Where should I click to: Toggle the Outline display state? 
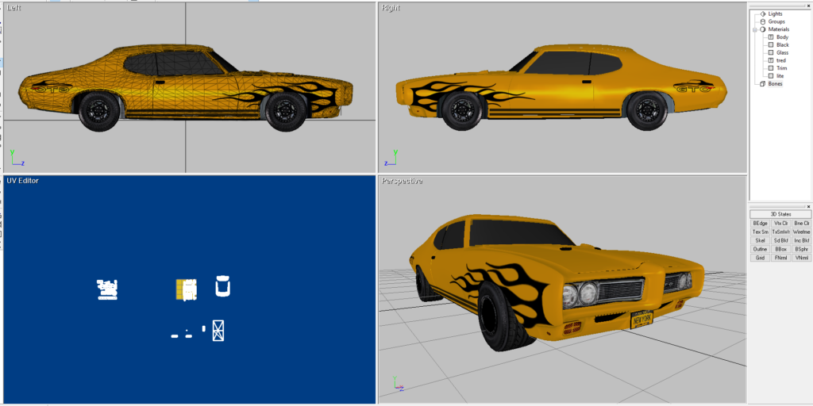[x=760, y=249]
